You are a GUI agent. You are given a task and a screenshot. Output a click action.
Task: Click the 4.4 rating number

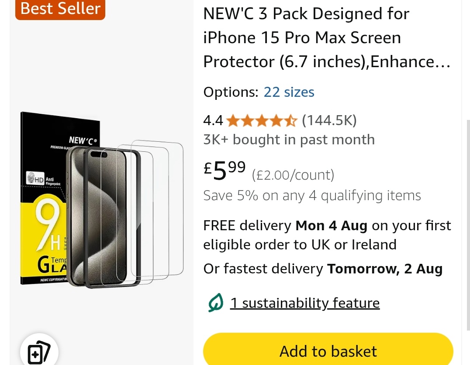pyautogui.click(x=213, y=120)
